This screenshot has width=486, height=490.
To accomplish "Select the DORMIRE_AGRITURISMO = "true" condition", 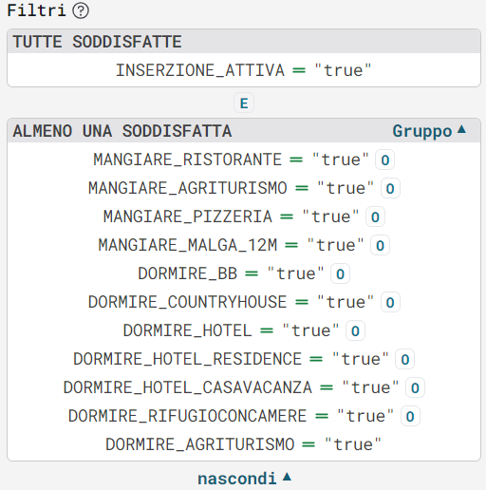I will 244,444.
